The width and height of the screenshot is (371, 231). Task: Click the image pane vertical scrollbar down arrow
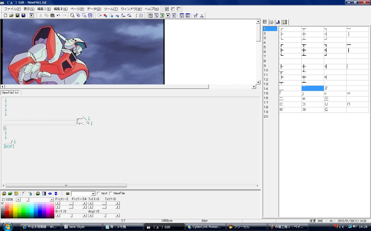[x=258, y=82]
